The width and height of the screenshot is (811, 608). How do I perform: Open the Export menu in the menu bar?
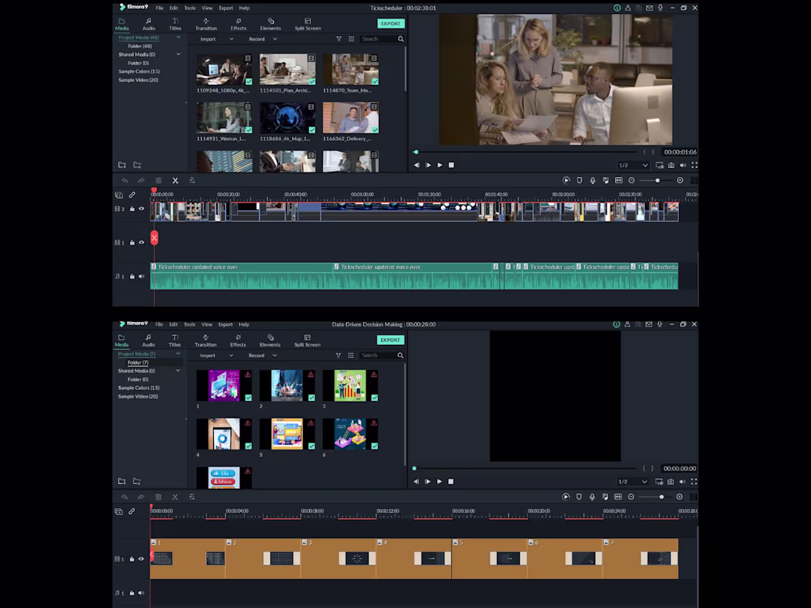tap(226, 7)
